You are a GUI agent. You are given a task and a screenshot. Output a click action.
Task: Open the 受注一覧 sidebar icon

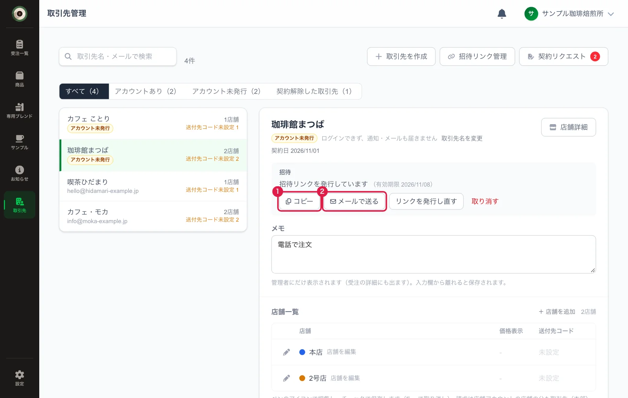[x=19, y=48]
